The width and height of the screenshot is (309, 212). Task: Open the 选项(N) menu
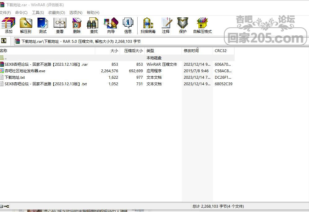pos(76,13)
